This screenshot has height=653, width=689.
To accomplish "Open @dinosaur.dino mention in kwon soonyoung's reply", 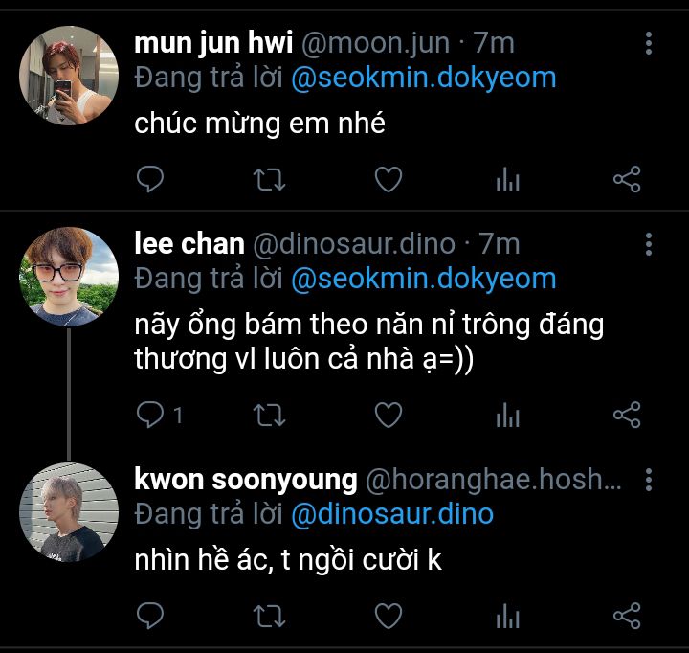I will 391,514.
